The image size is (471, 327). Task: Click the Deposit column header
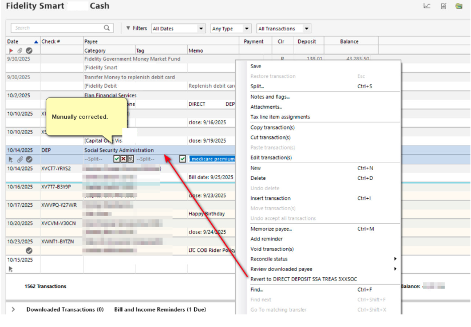point(309,41)
